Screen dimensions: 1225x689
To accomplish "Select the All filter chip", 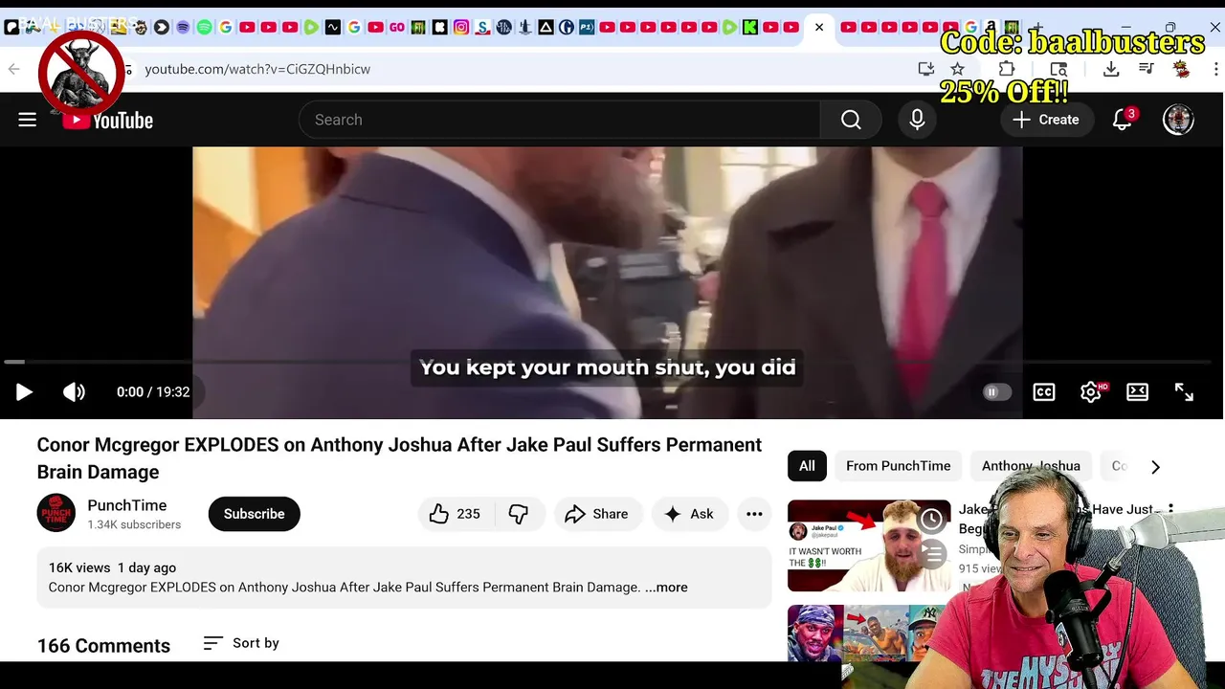I will pyautogui.click(x=807, y=466).
